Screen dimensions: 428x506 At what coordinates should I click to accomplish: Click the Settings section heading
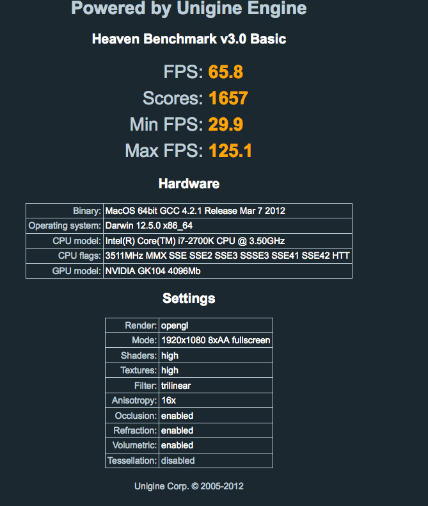point(189,298)
